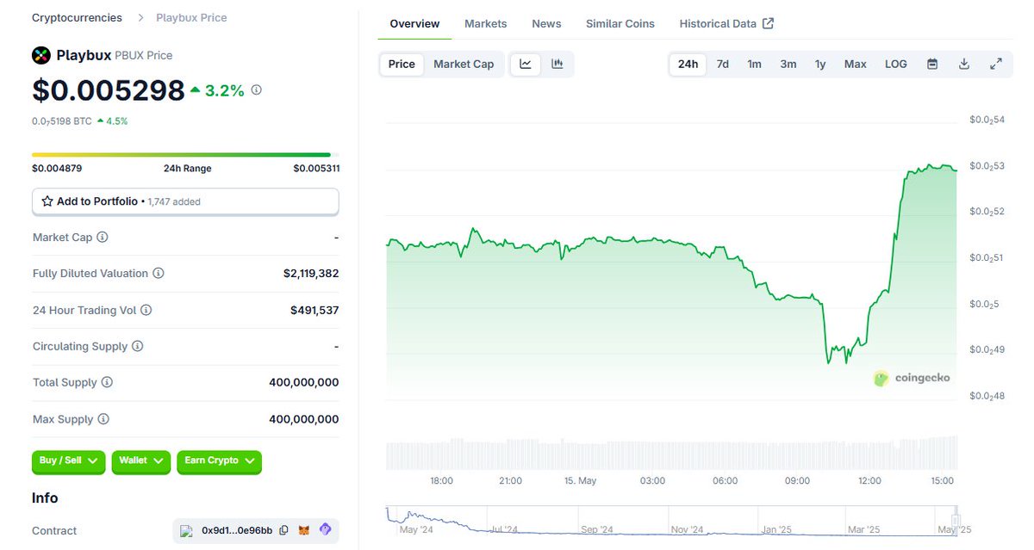This screenshot has width=1034, height=550.
Task: Copy the contract address via copy icon
Action: click(x=284, y=530)
